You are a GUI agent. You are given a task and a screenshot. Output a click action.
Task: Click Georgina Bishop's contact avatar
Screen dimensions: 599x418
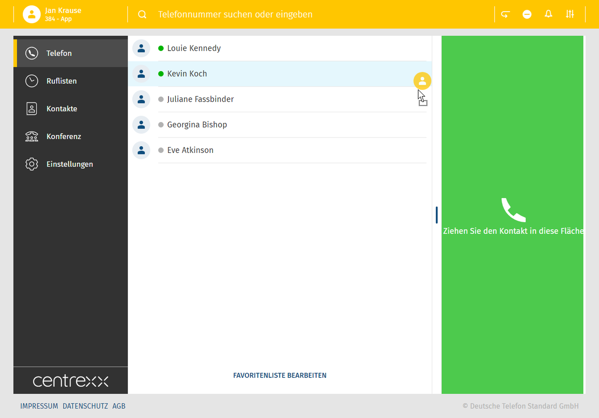pos(141,125)
